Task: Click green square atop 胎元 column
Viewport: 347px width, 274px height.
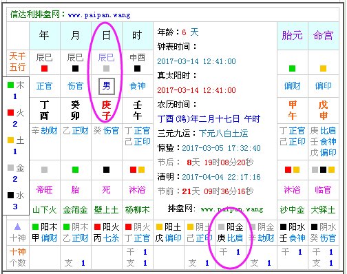Action: [x=292, y=69]
